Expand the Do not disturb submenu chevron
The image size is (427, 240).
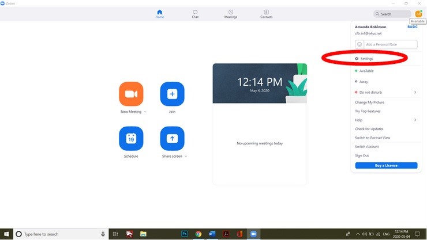point(415,92)
